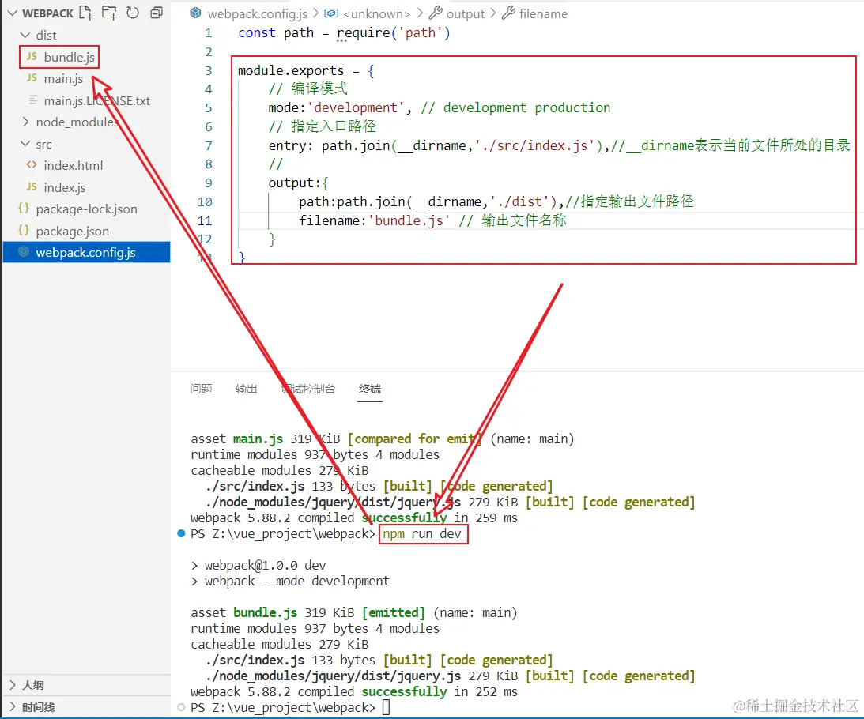Click <unknown> breadcrumb segment
Screen dimensions: 864x719
click(x=377, y=13)
